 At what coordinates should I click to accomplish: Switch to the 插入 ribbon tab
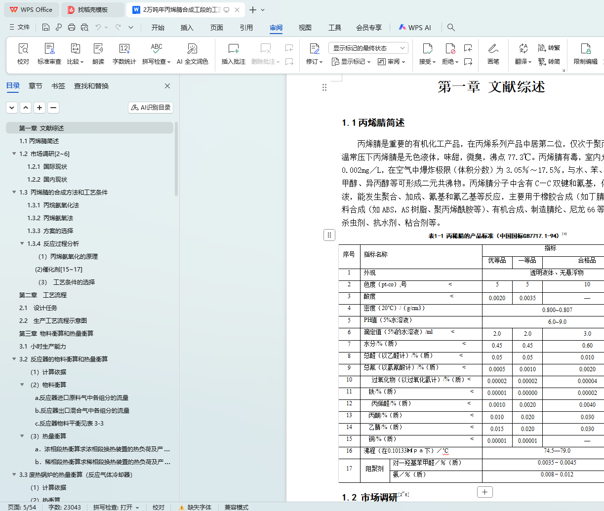pos(187,28)
